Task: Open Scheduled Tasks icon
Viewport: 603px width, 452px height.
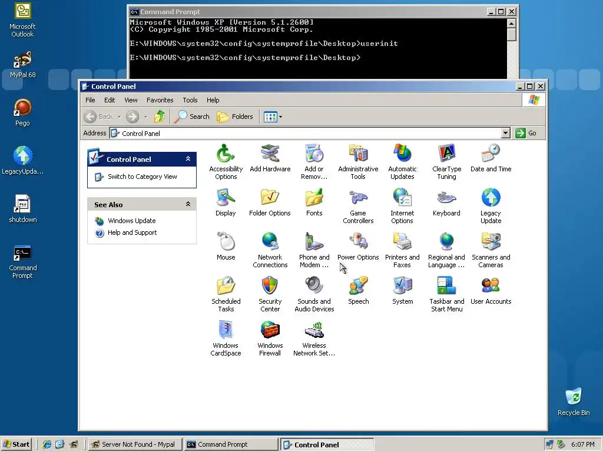Action: [226, 294]
